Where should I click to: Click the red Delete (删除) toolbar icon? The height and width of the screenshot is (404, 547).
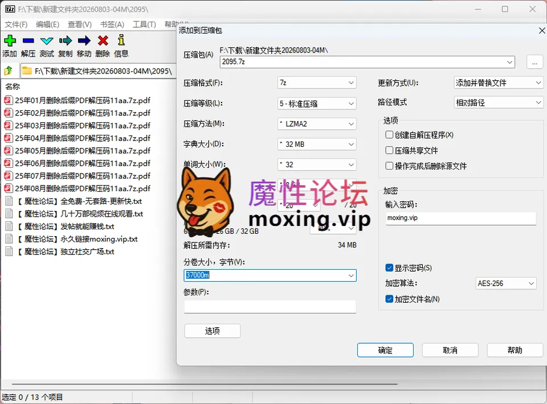point(103,41)
